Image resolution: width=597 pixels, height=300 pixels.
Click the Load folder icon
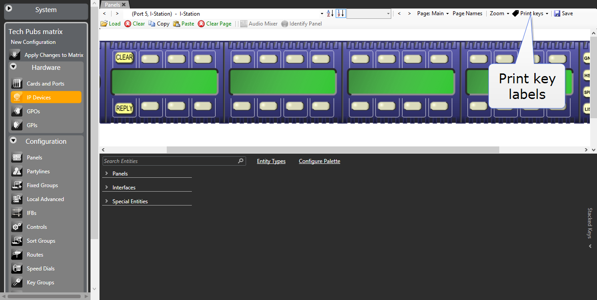[104, 24]
